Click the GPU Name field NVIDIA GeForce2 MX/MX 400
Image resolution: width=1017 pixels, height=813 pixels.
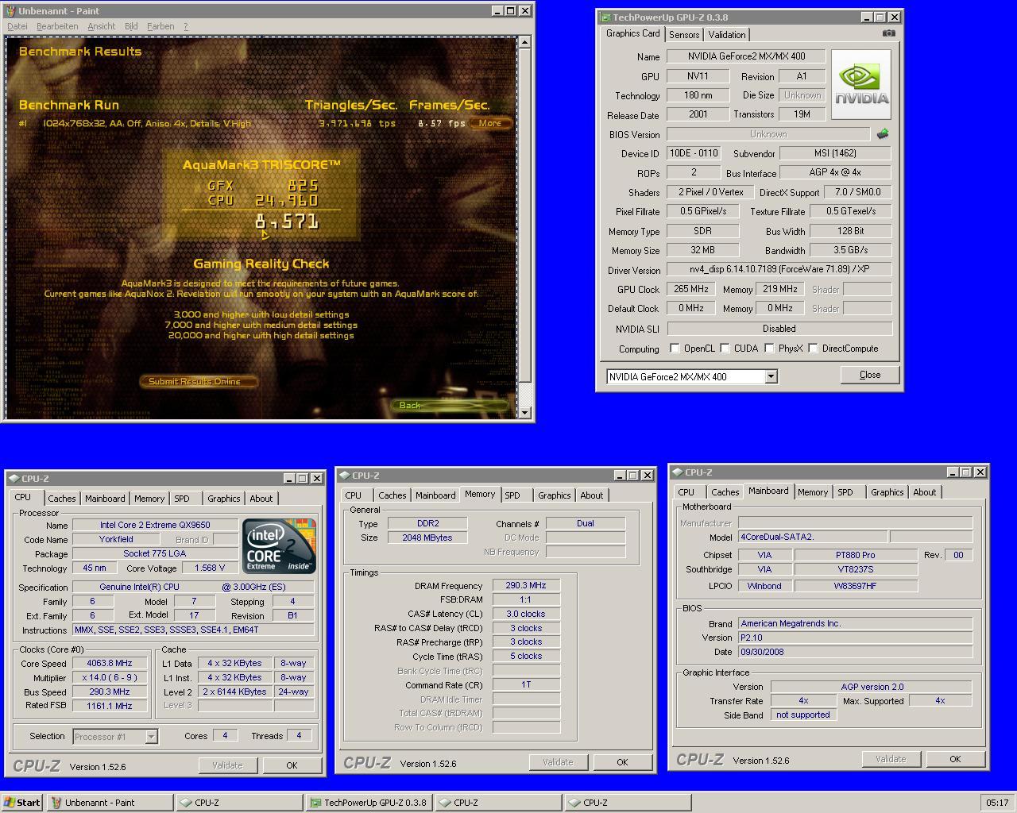point(746,56)
